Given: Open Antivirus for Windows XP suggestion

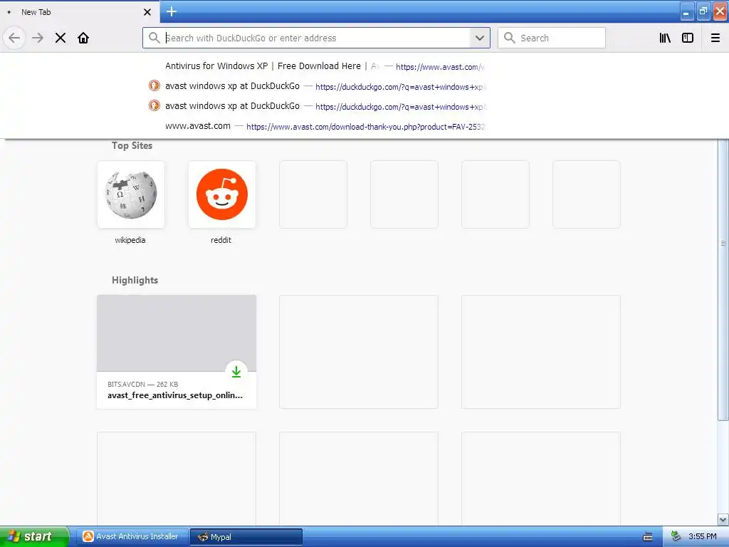Looking at the screenshot, I should (x=316, y=66).
